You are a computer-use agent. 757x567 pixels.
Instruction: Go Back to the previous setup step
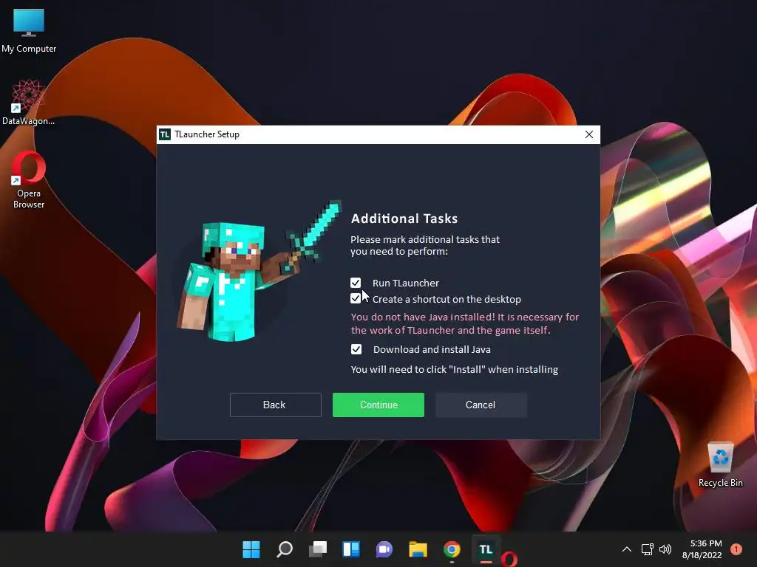pos(275,405)
